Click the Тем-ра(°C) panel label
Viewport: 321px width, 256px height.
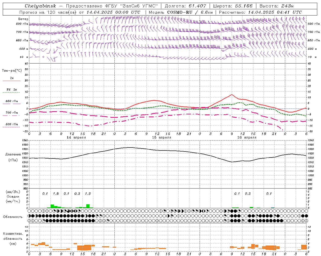click(12, 71)
